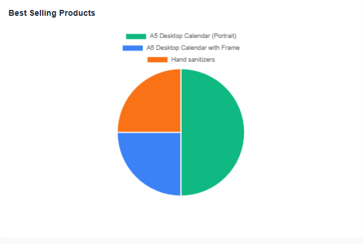Click the word "sanitizers" in the legend
The height and width of the screenshot is (244, 363).
click(x=201, y=60)
